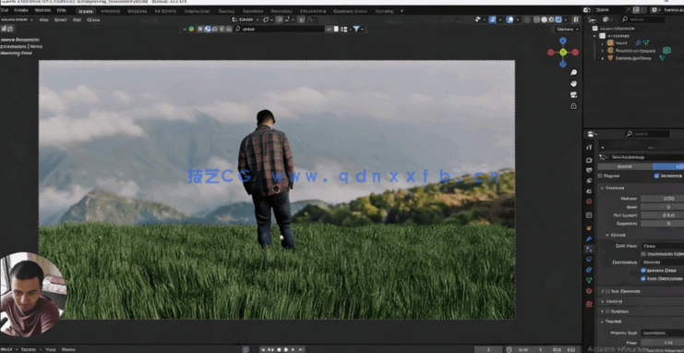The width and height of the screenshot is (684, 353).
Task: Expand the third object row in the outliner
Action: coord(603,58)
